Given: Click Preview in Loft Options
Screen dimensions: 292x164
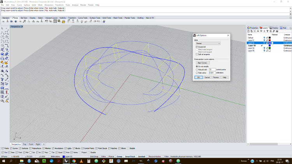Looking at the screenshot, I should click(x=216, y=77).
